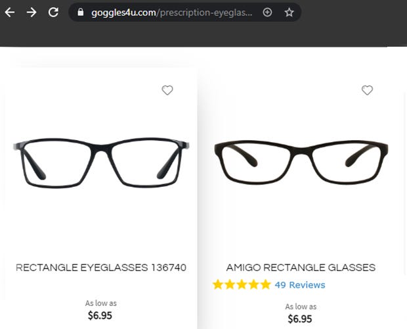The height and width of the screenshot is (329, 407).
Task: Toggle wishlist heart for Rectangle Eyeglasses 136740
Action: click(x=167, y=90)
